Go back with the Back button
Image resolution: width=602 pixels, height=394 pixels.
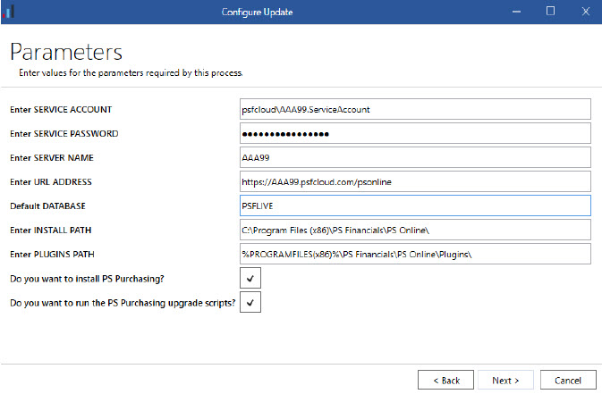tap(445, 380)
